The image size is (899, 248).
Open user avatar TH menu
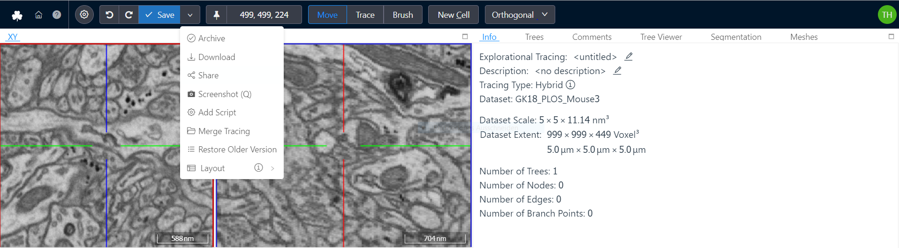(x=887, y=15)
